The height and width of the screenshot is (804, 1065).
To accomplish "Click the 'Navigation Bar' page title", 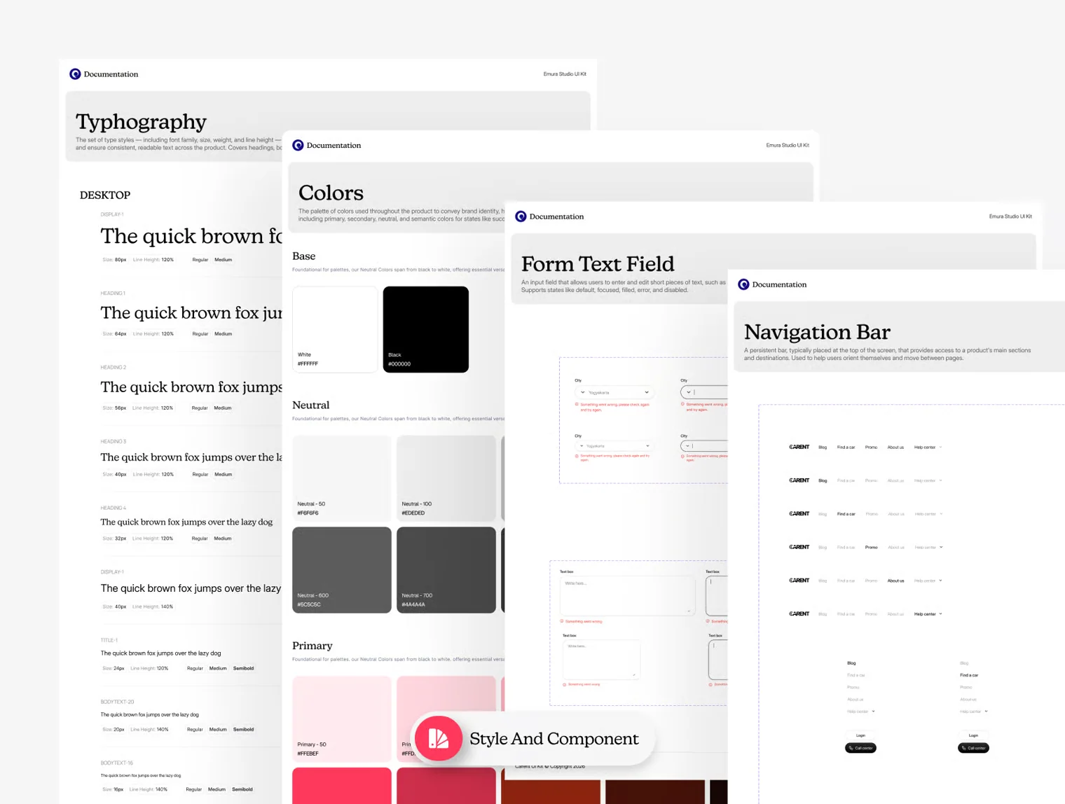I will pos(817,332).
